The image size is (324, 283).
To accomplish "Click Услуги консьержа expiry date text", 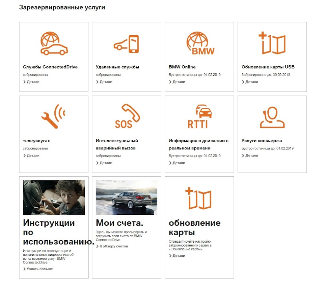I will (x=267, y=148).
